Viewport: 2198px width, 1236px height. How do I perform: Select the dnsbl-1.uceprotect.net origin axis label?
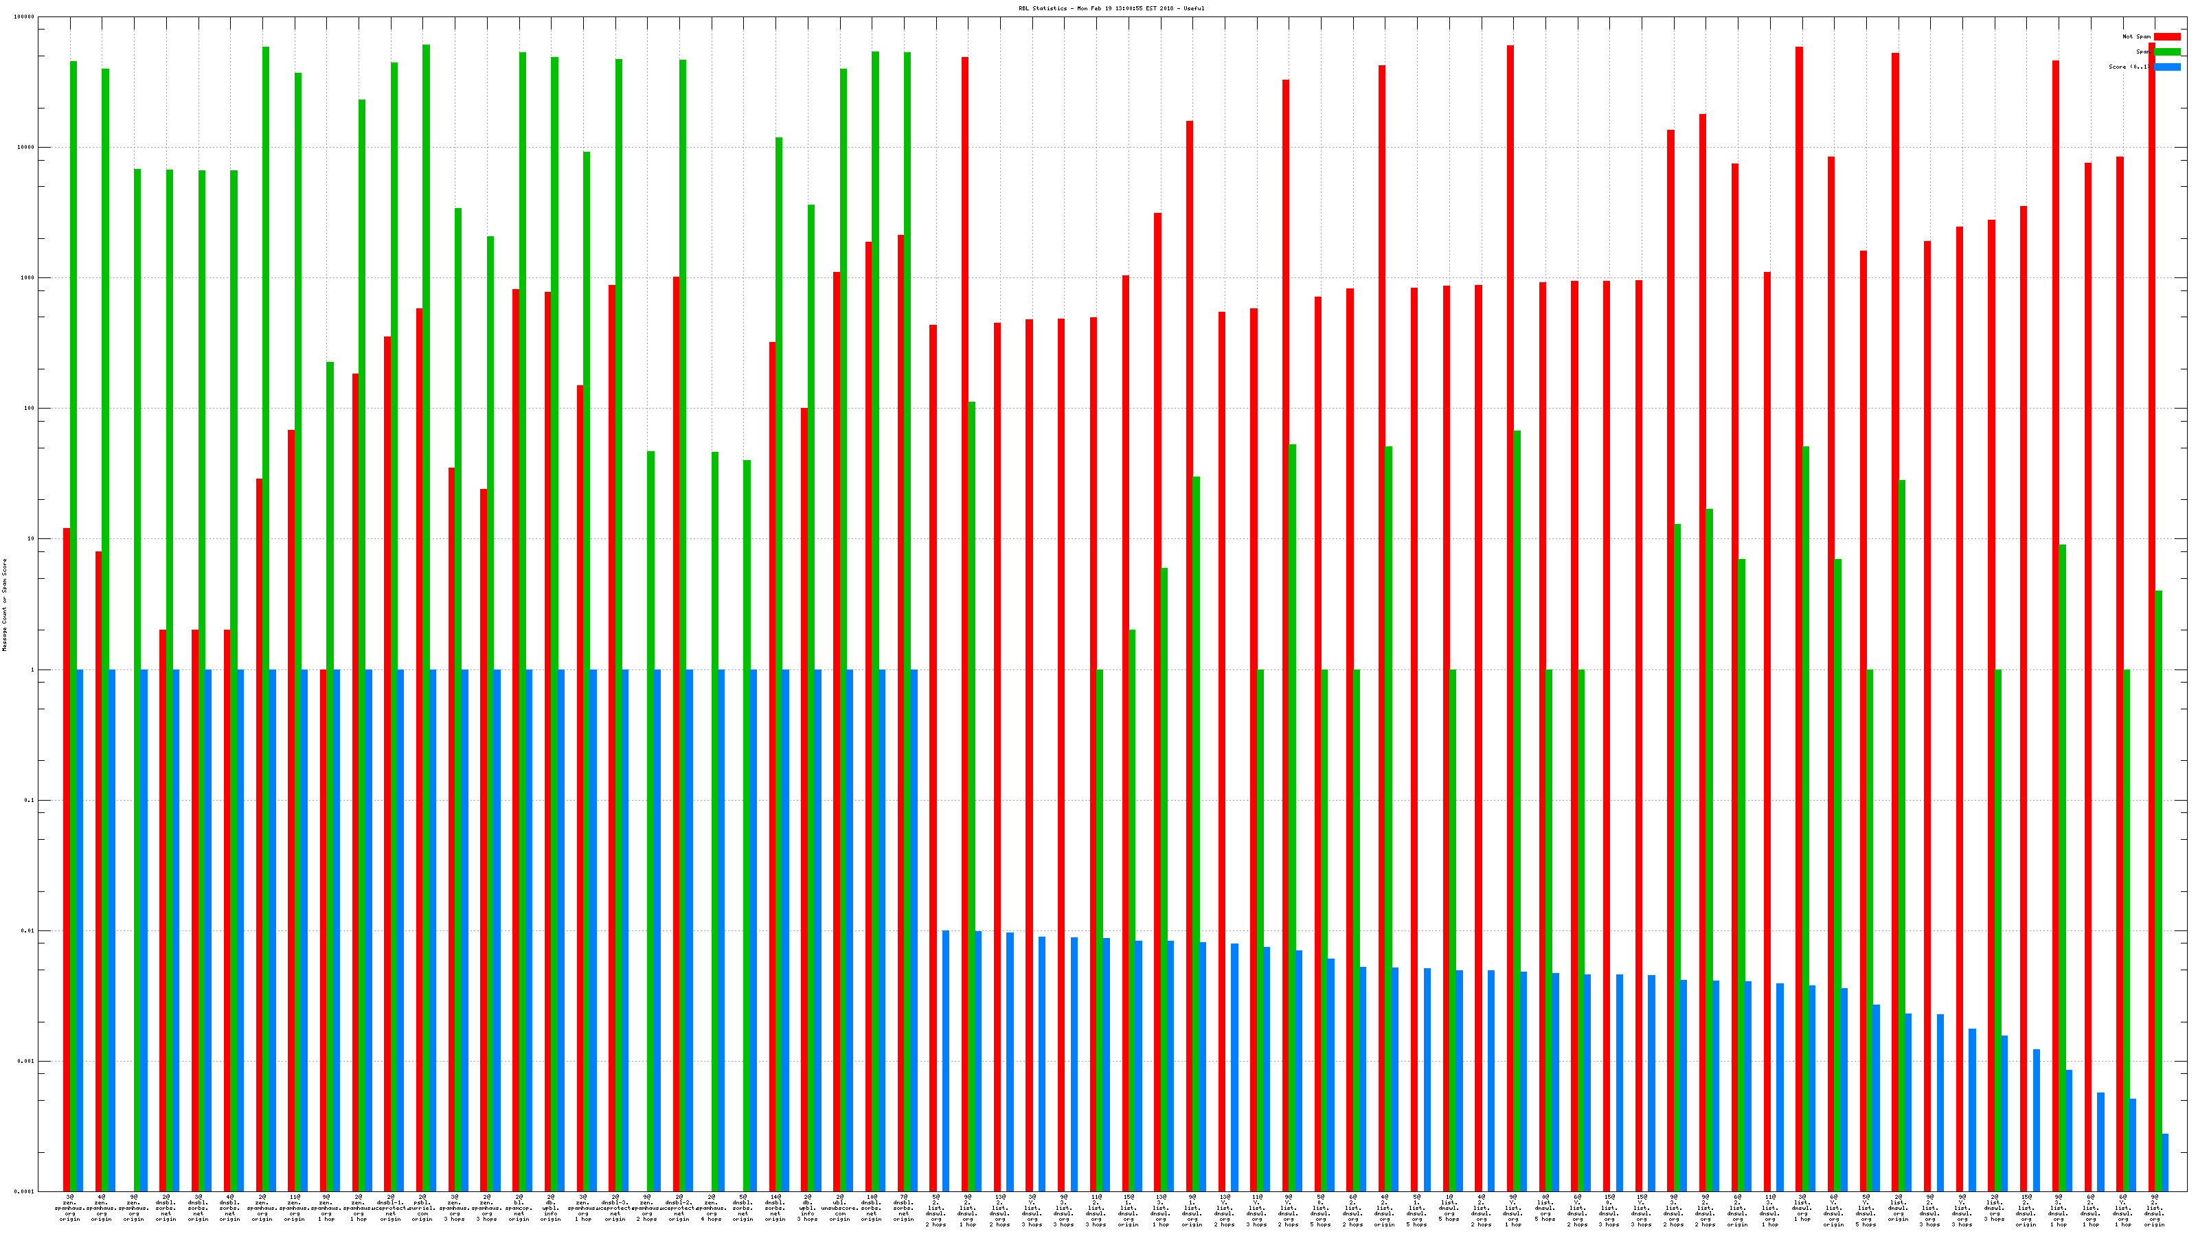(390, 1208)
